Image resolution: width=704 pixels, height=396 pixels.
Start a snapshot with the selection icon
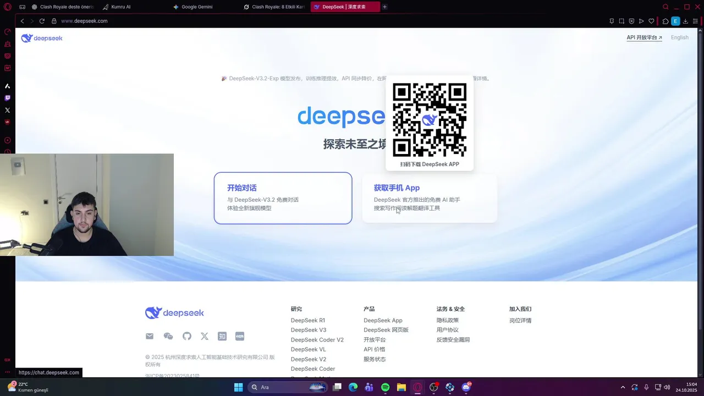tap(621, 21)
